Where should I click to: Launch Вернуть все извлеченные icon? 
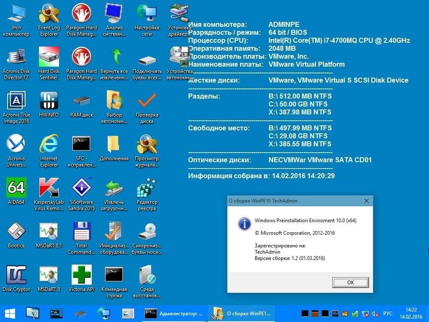(114, 64)
